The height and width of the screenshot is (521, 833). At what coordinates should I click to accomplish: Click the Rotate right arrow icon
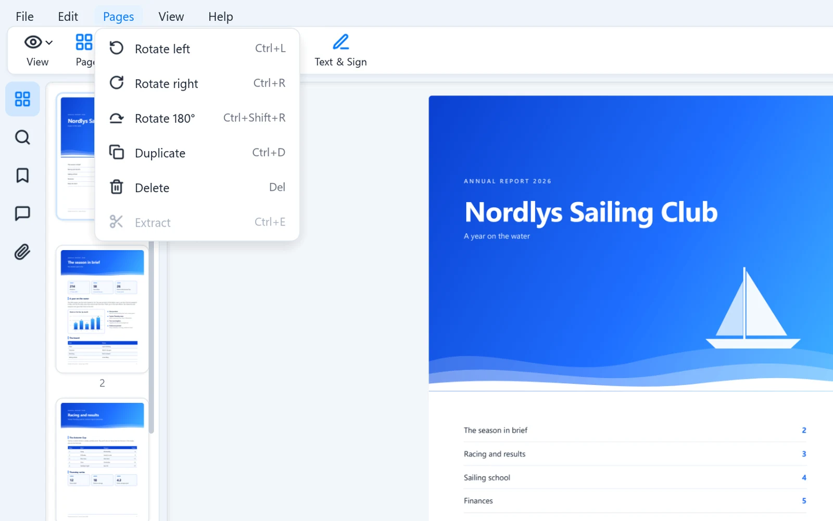[117, 83]
